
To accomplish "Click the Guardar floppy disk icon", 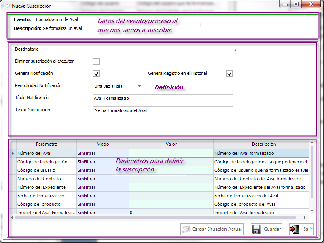I will point(256,229).
